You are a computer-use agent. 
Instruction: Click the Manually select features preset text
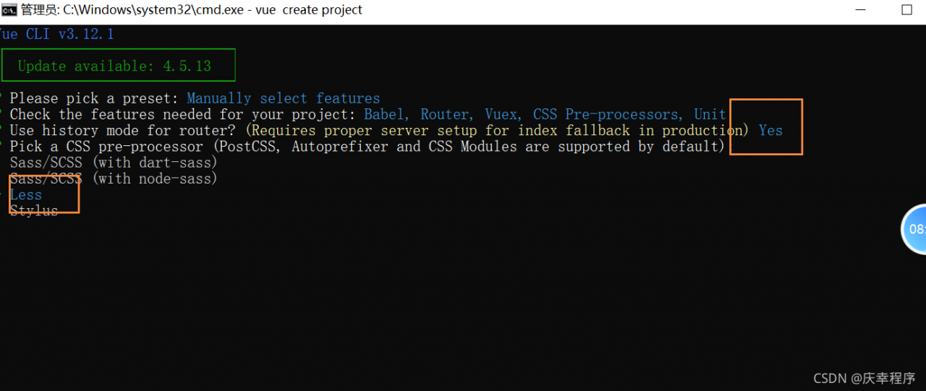(x=283, y=98)
